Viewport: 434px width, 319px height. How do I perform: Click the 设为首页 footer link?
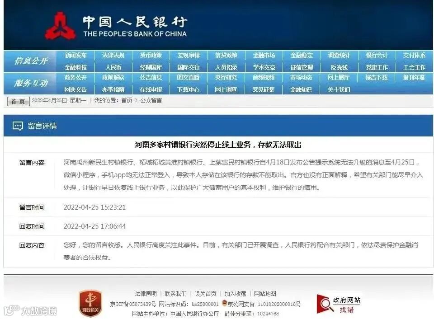[x=205, y=294]
